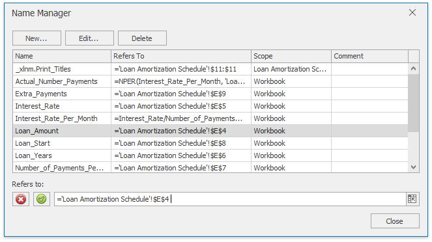Click the Loan Amortization Sc... scope cell
The image size is (432, 242).
coord(291,69)
